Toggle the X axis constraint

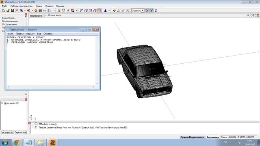point(147,11)
